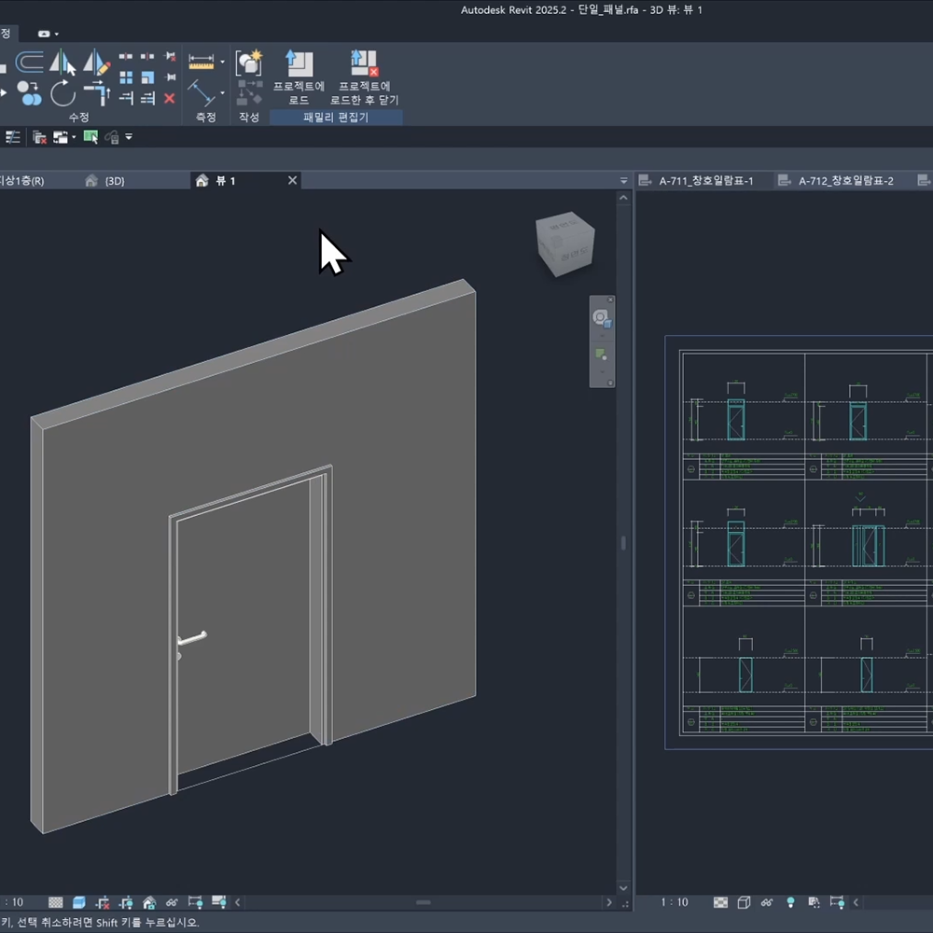Viewport: 933px width, 933px height.
Task: Click the Offset tool icon
Action: pos(29,63)
